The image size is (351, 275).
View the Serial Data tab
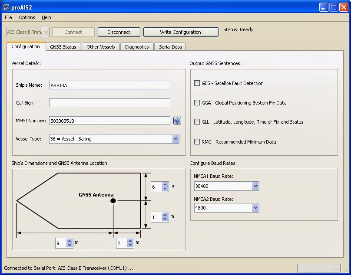click(170, 47)
